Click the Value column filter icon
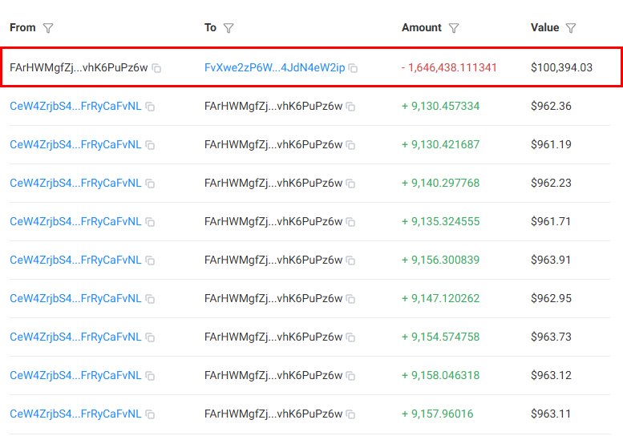 [x=571, y=28]
